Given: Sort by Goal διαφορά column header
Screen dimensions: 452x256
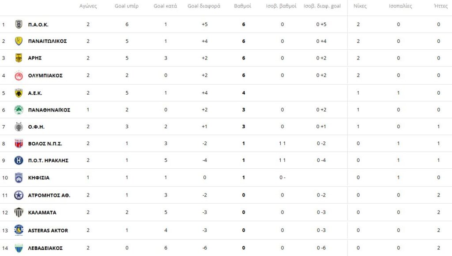Looking at the screenshot, I should pyautogui.click(x=204, y=6).
